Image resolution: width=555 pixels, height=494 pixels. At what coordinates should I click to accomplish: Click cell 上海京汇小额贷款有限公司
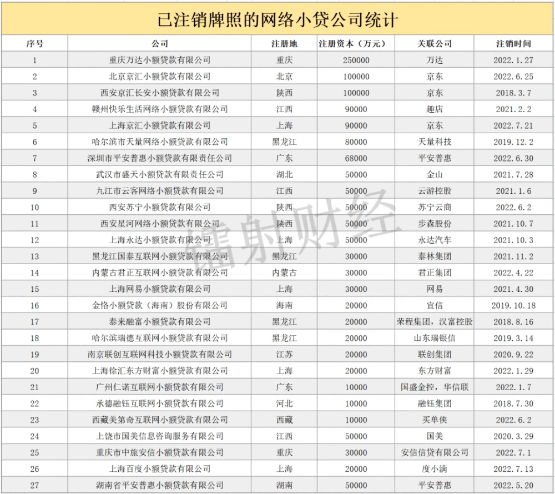(160, 125)
